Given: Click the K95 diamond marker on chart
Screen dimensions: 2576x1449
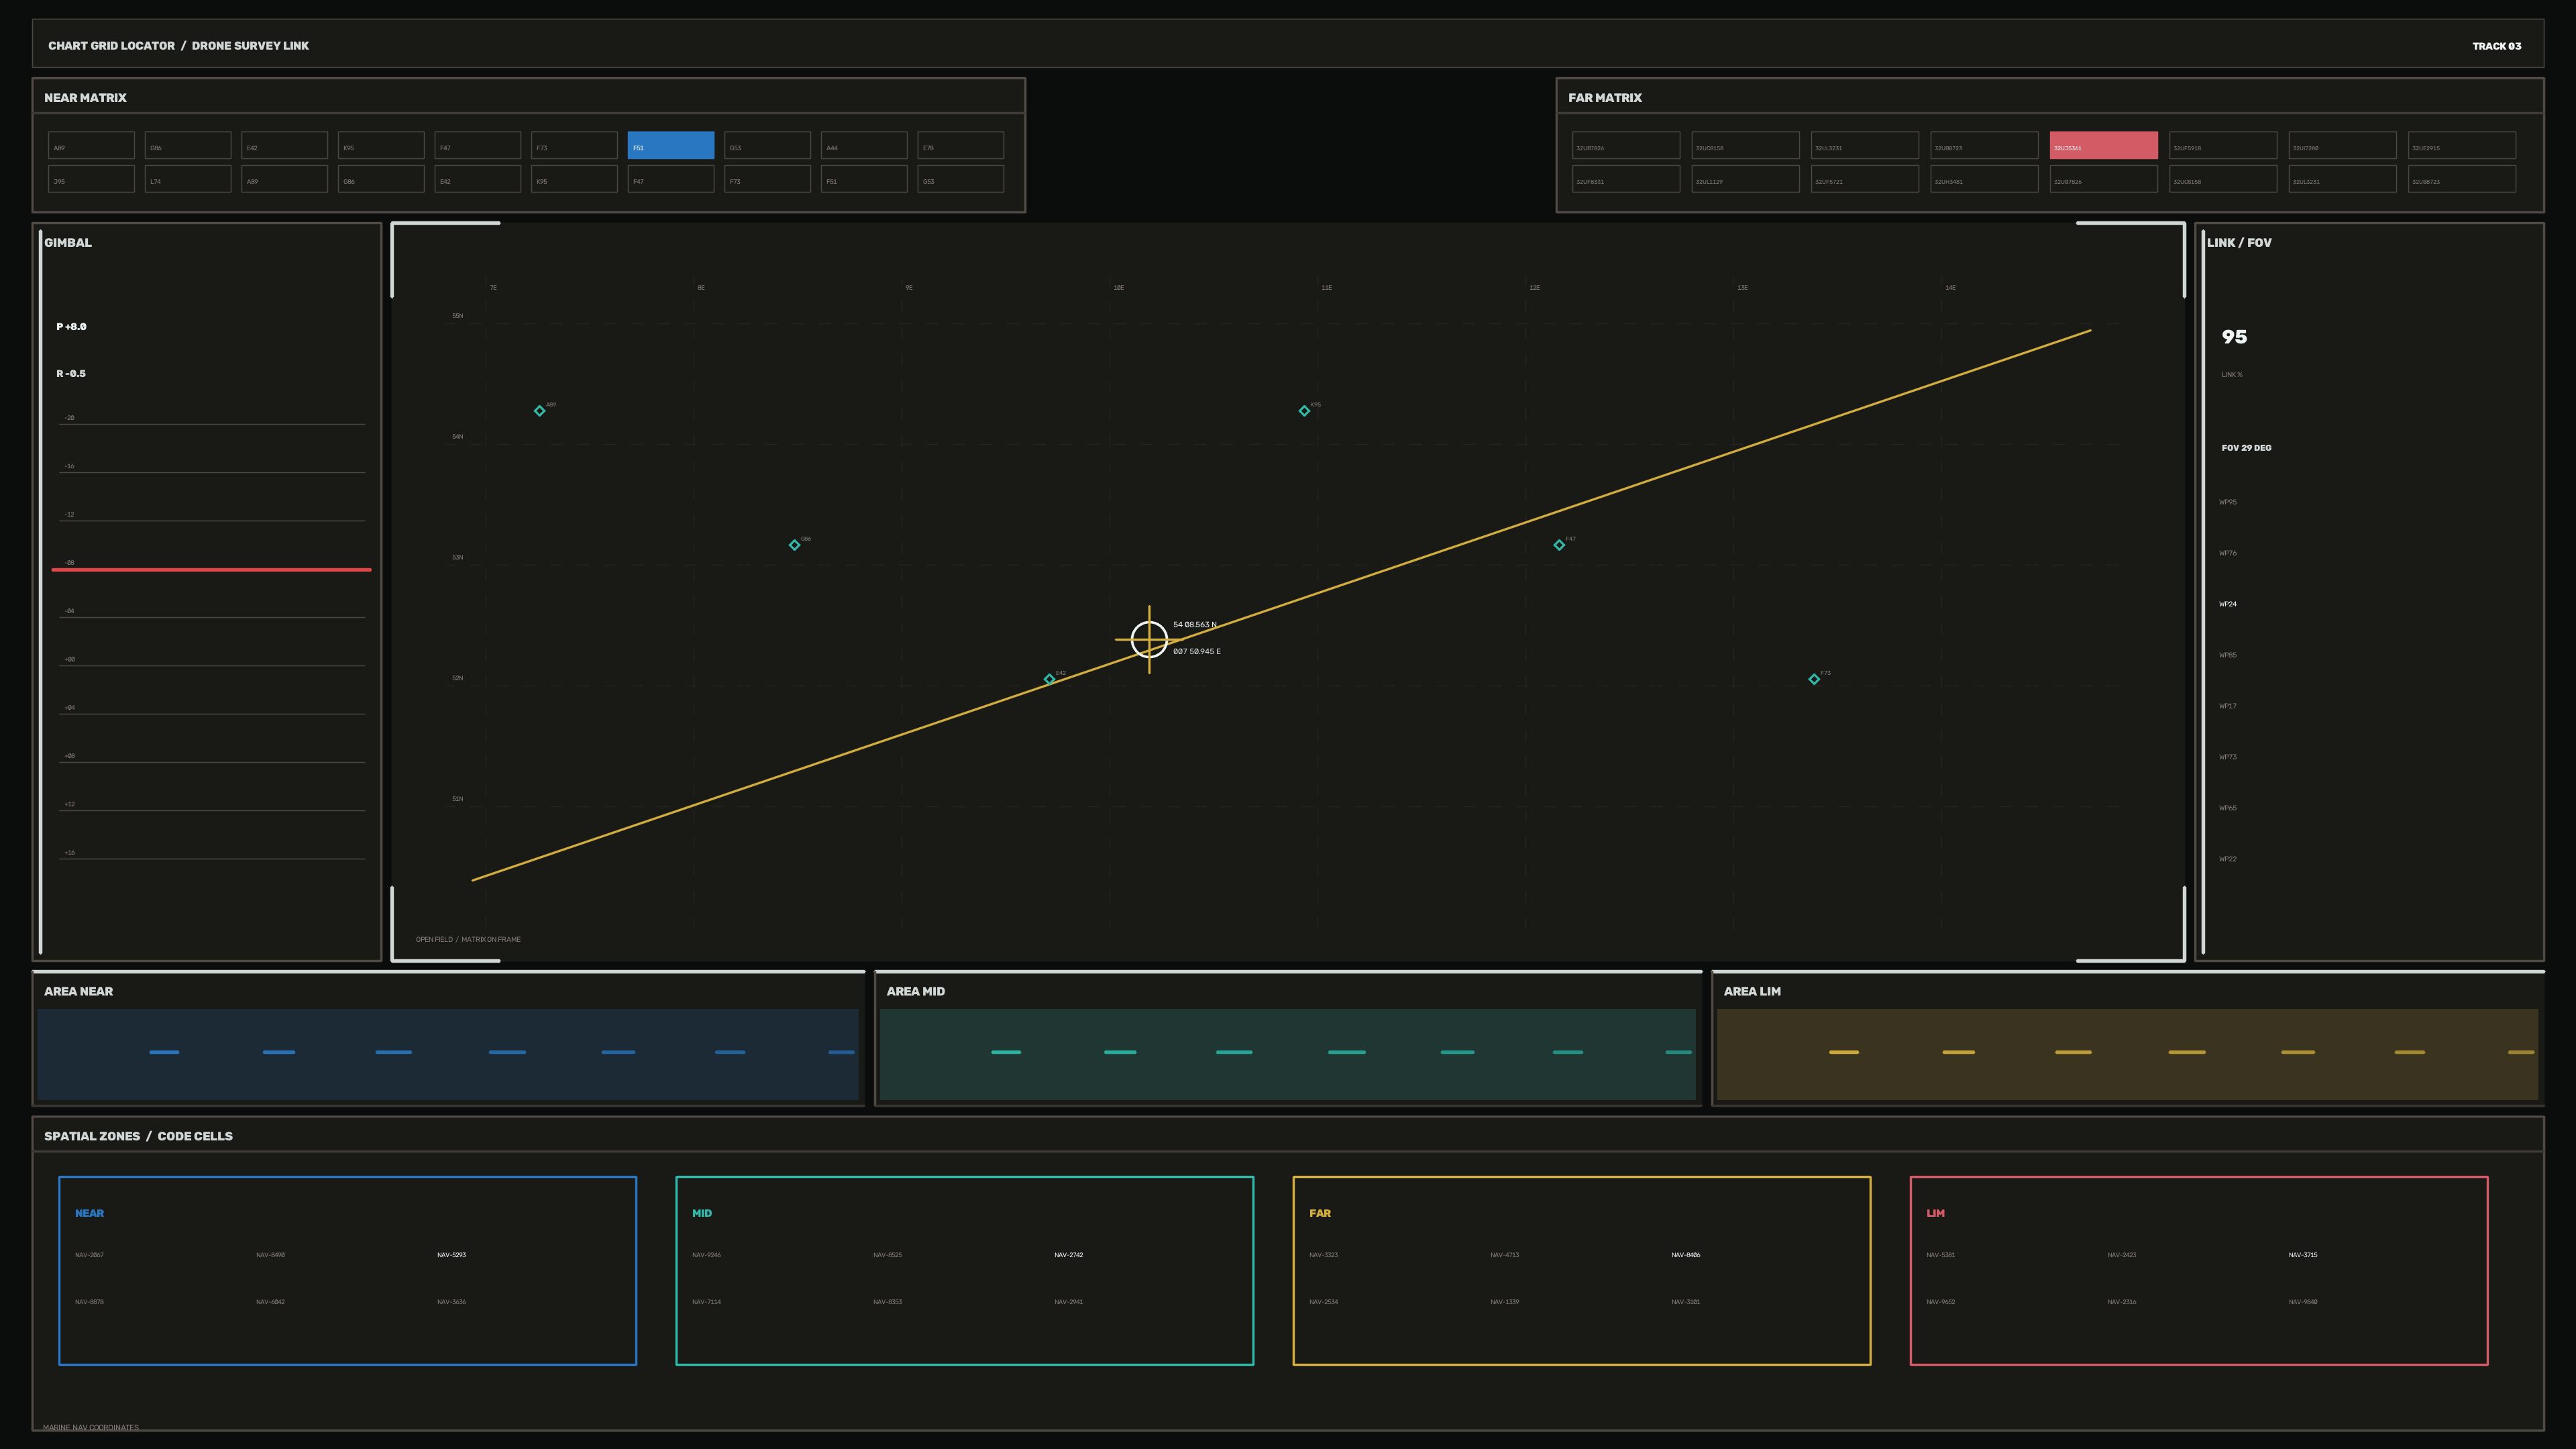Looking at the screenshot, I should [x=1304, y=411].
